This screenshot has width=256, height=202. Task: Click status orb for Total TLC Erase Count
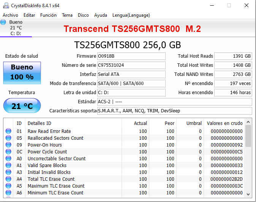[x=8, y=179]
